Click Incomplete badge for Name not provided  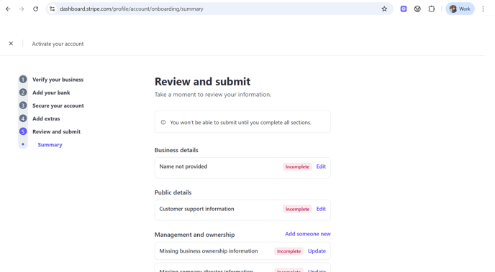pyautogui.click(x=297, y=167)
